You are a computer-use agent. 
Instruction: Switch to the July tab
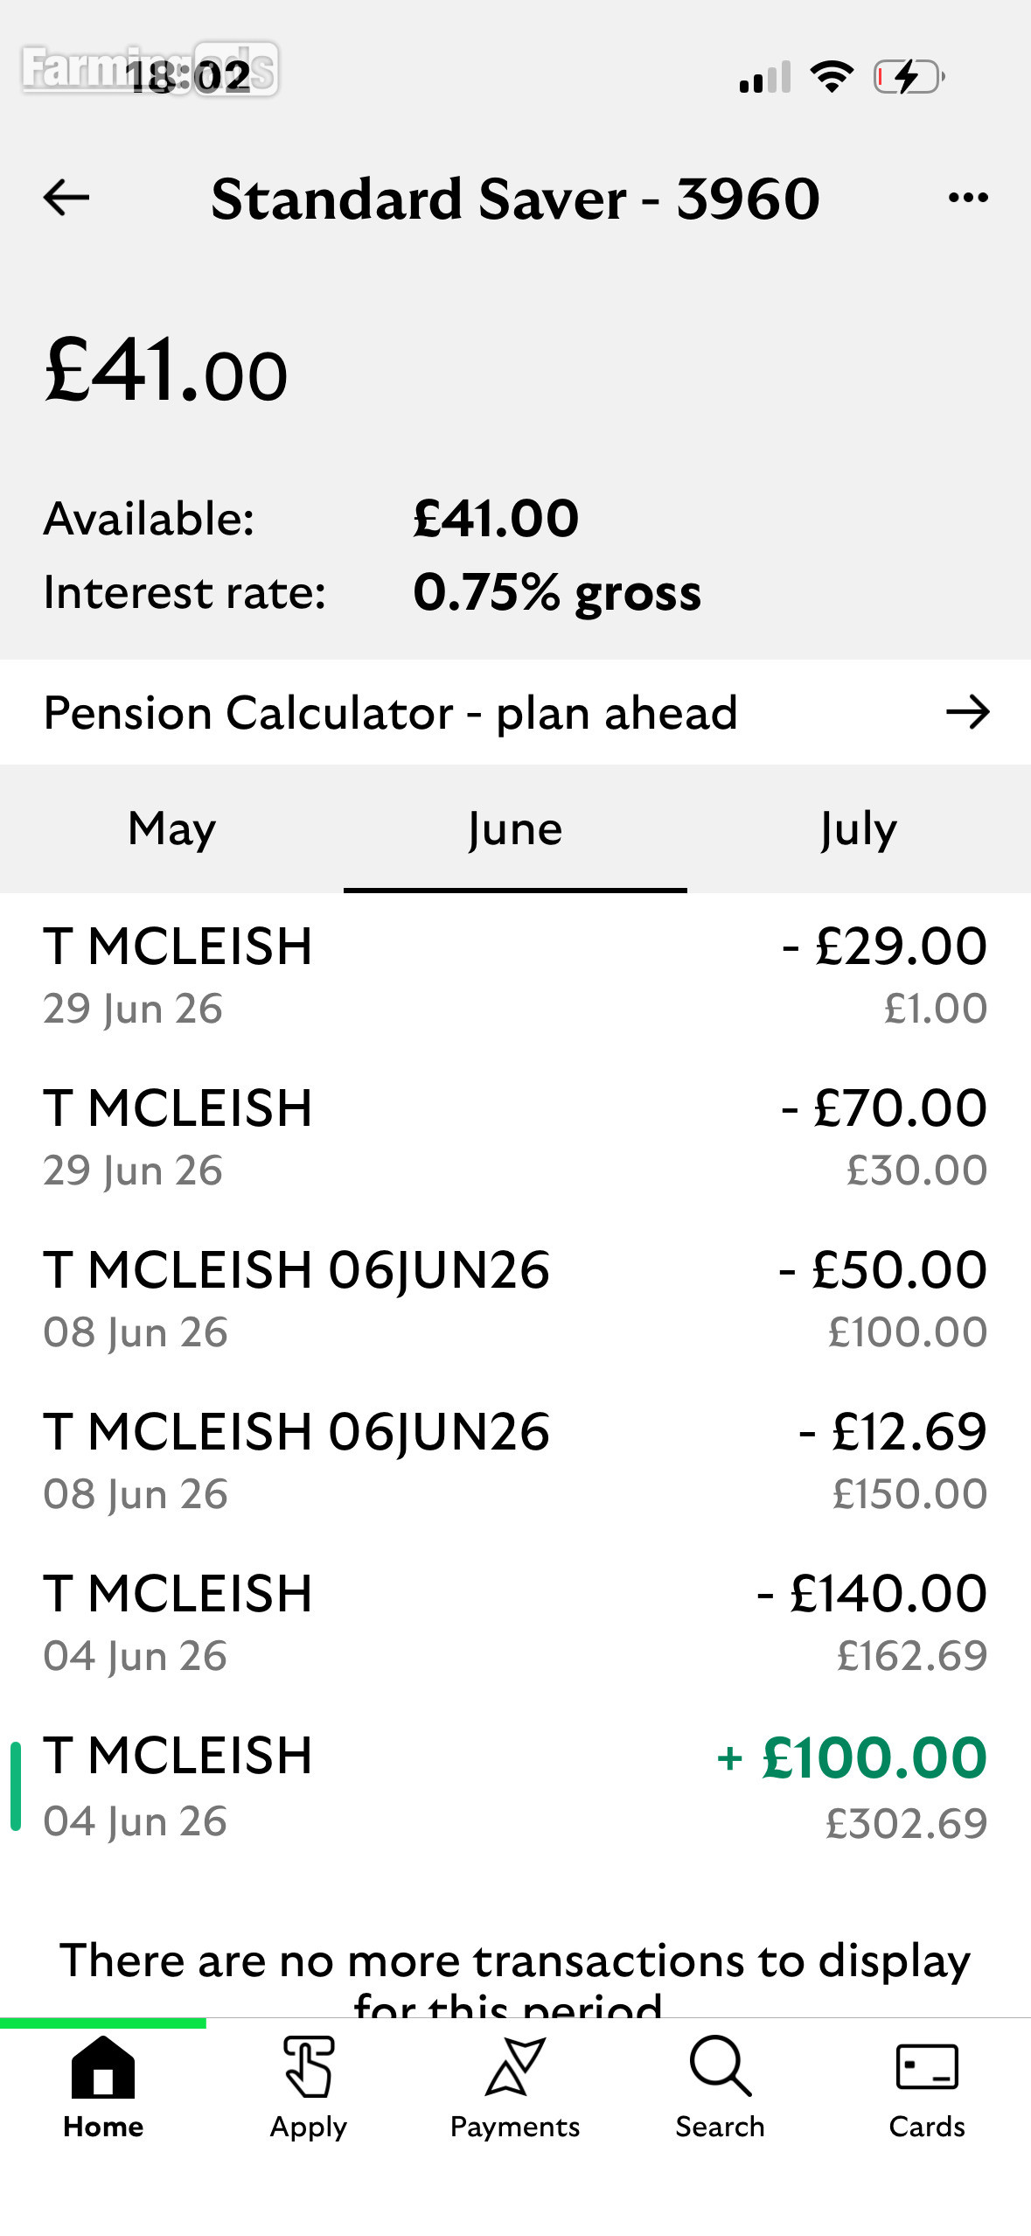click(x=859, y=829)
